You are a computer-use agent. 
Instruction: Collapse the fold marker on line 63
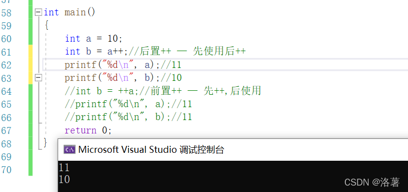pos(38,77)
